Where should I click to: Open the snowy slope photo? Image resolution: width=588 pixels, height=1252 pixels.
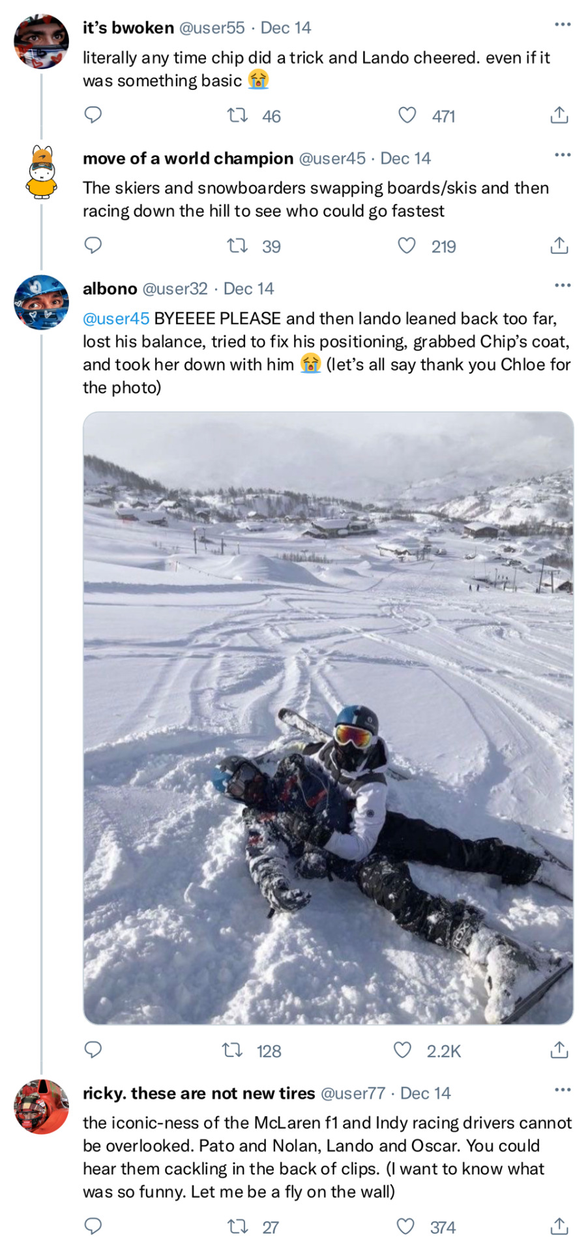[328, 718]
